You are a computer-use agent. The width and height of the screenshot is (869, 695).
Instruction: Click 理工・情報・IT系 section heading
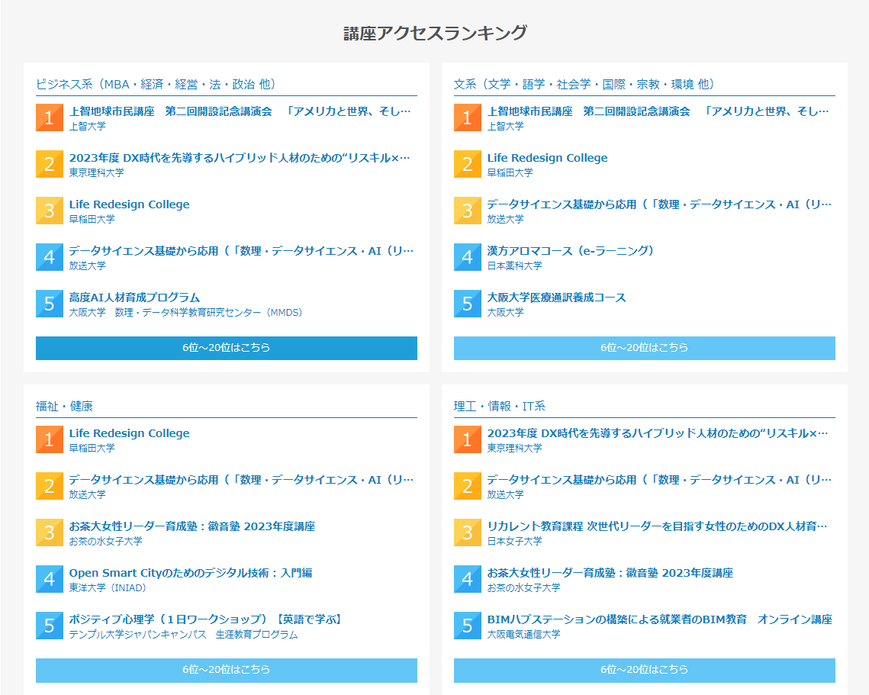point(499,407)
